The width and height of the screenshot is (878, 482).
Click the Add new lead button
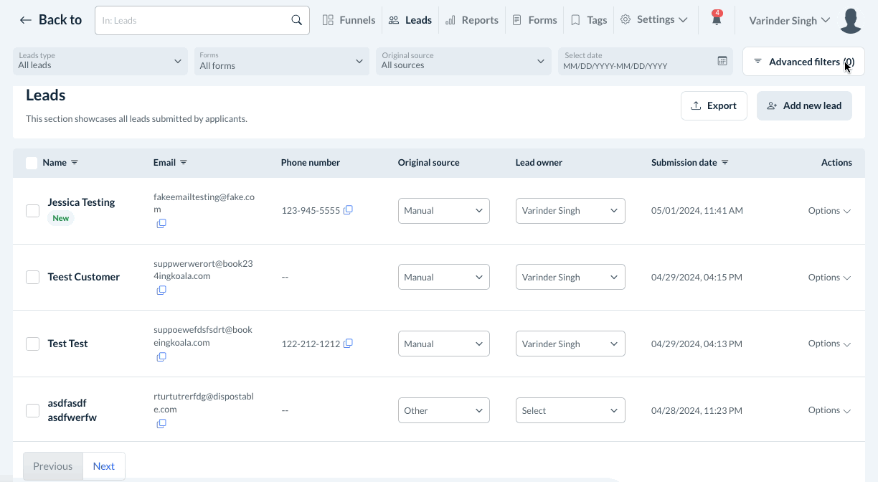[x=804, y=105]
